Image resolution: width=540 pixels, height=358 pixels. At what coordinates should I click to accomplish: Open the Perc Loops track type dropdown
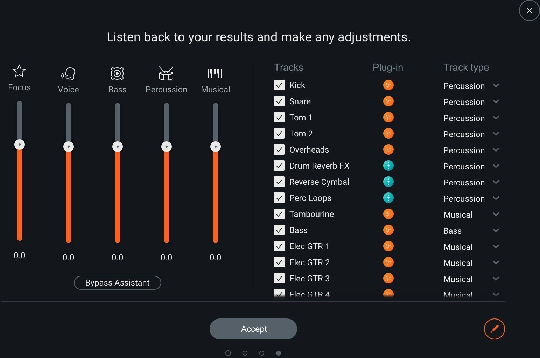(x=471, y=198)
